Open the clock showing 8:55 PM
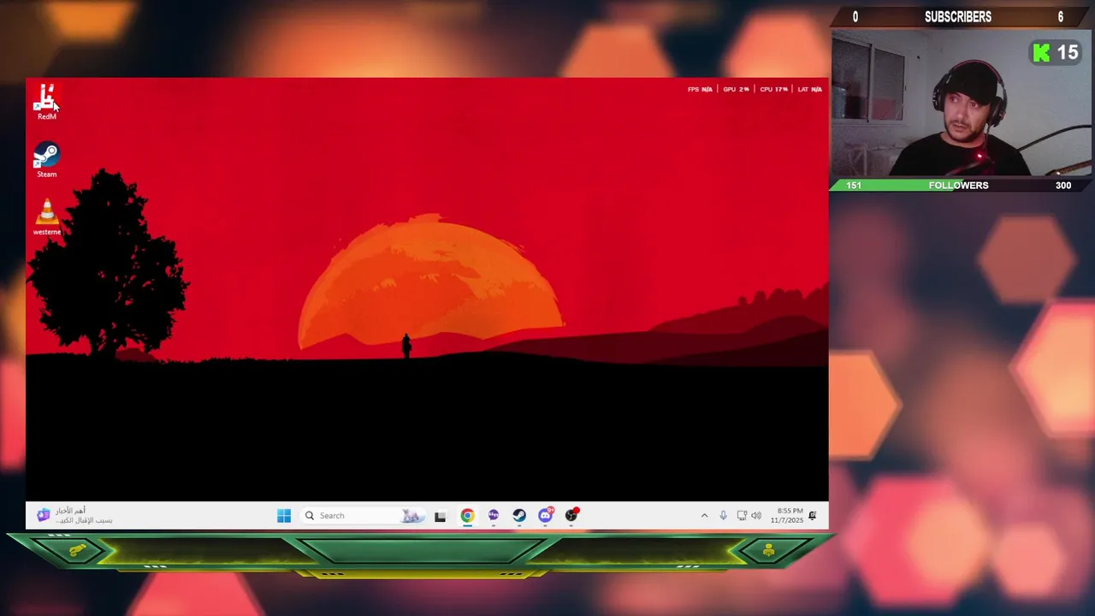The image size is (1095, 616). pos(787,515)
